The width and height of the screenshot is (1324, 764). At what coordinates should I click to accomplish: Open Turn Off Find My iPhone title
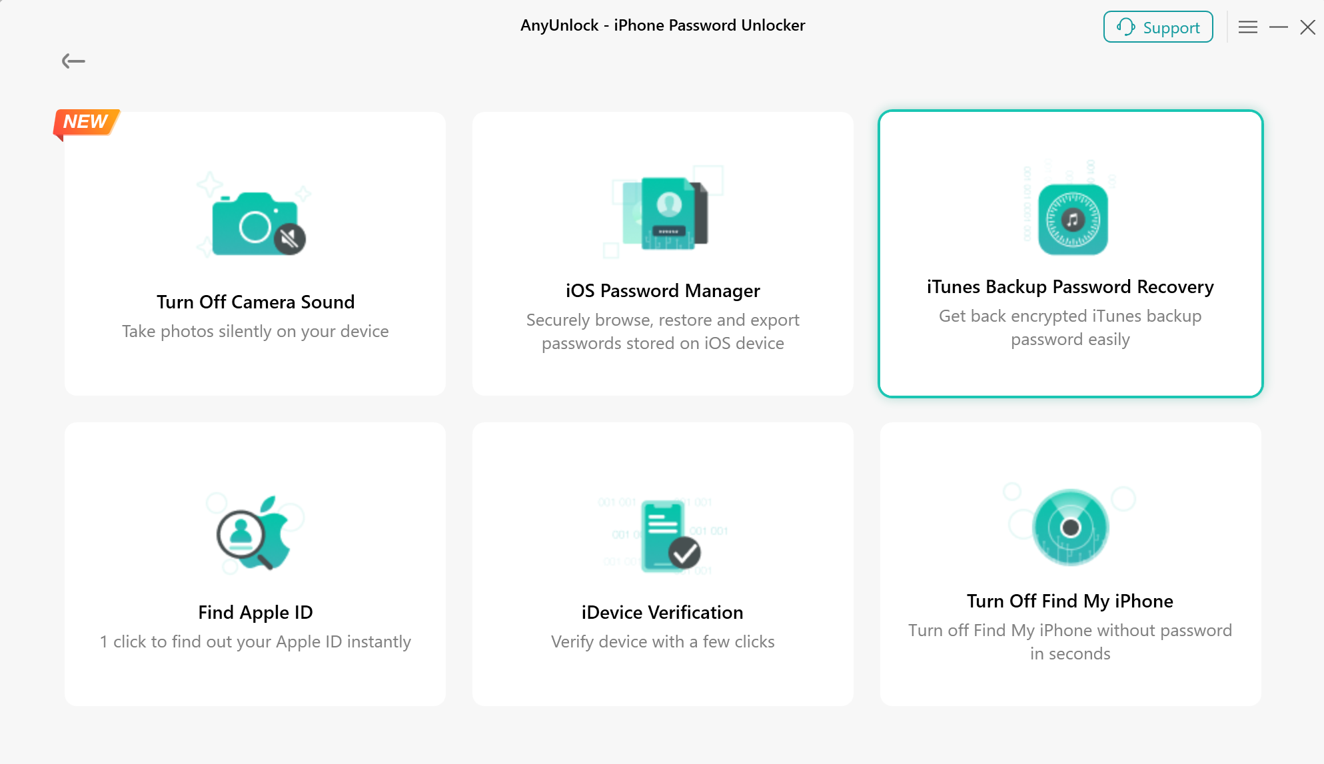(1071, 601)
